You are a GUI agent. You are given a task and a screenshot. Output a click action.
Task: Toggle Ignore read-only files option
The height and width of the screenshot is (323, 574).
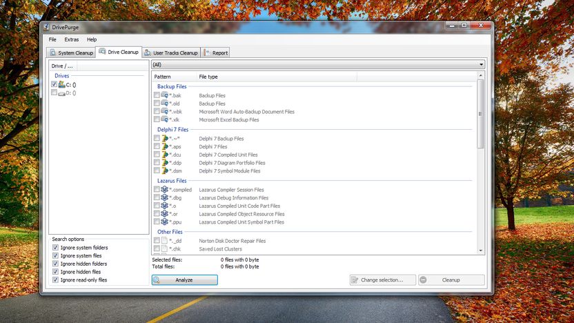point(55,280)
